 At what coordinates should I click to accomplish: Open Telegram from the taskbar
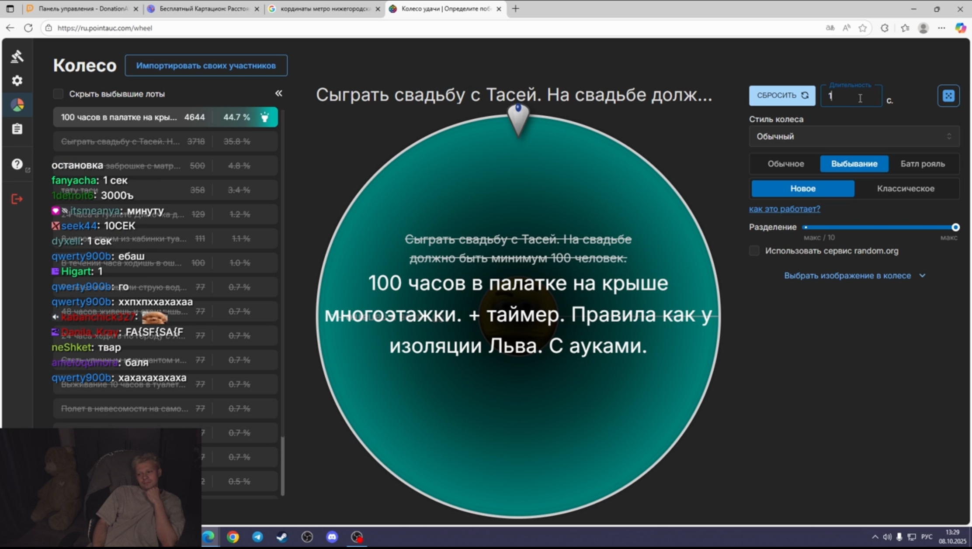point(257,537)
